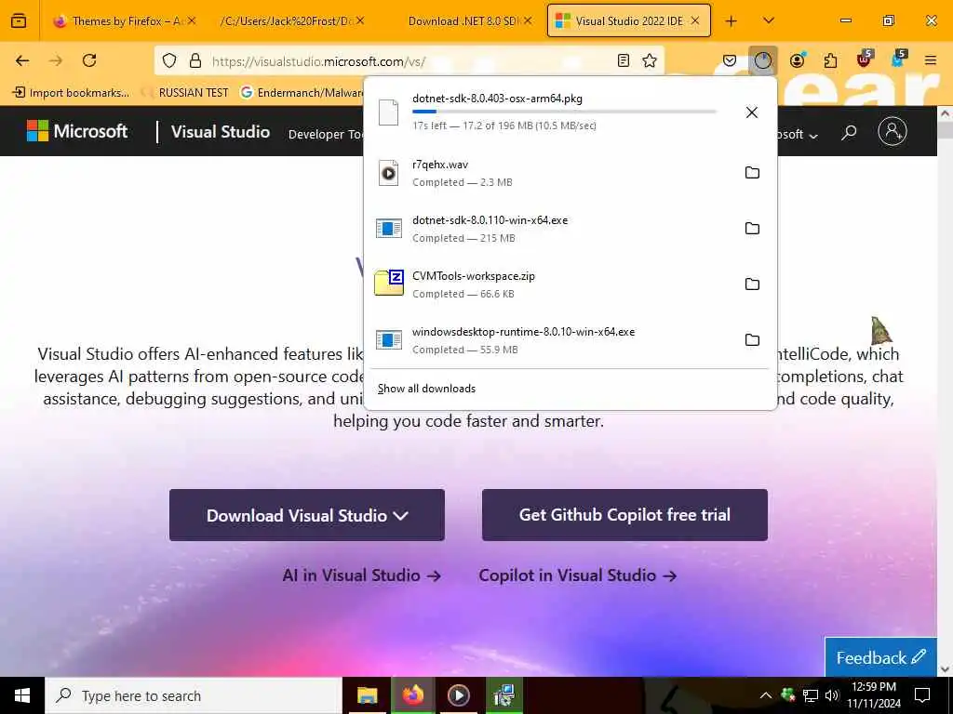Reload the current page
The width and height of the screenshot is (953, 714).
click(89, 60)
